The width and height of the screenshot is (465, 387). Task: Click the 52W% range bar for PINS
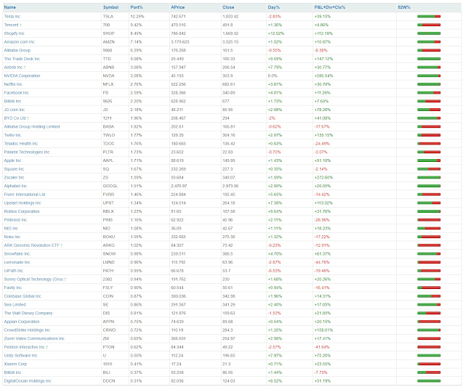(x=429, y=220)
